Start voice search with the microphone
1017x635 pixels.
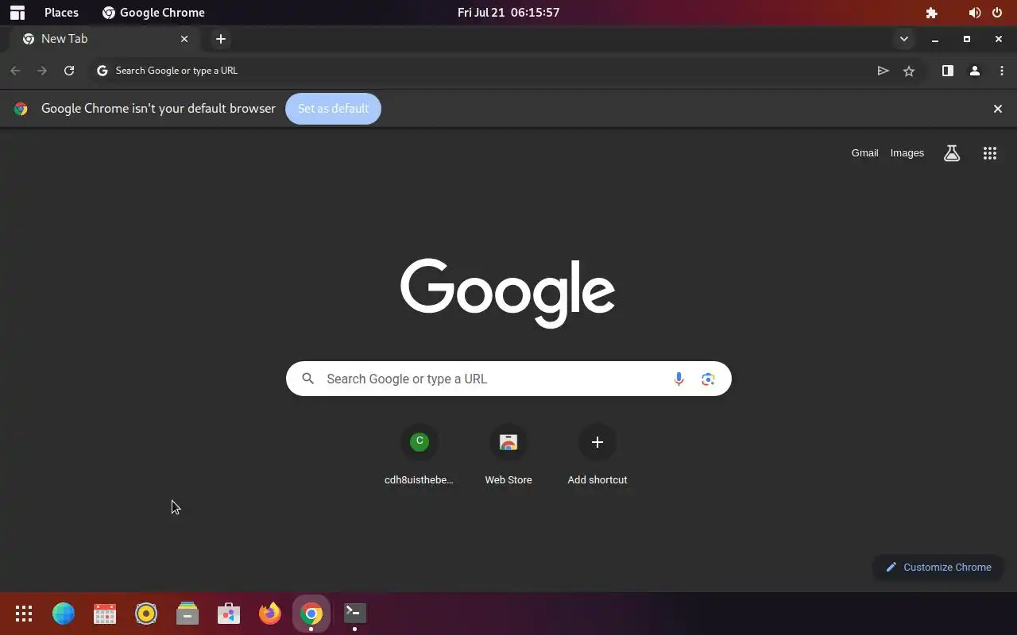coord(679,379)
